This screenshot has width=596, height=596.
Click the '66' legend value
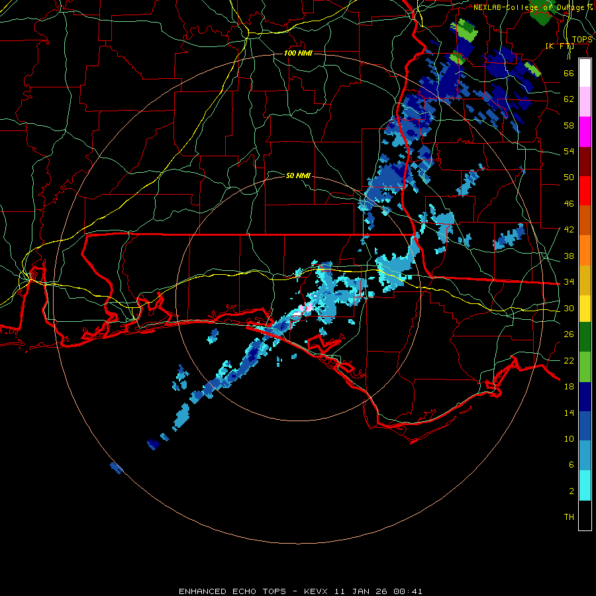click(569, 73)
